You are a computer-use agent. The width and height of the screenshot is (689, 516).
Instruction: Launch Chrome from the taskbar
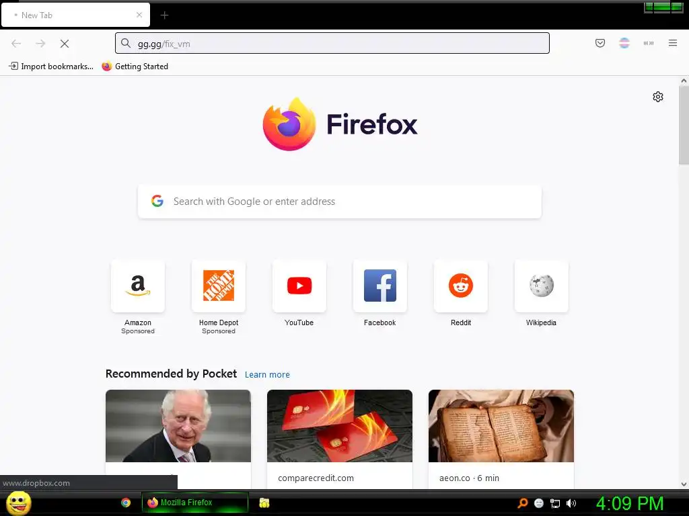pos(126,503)
